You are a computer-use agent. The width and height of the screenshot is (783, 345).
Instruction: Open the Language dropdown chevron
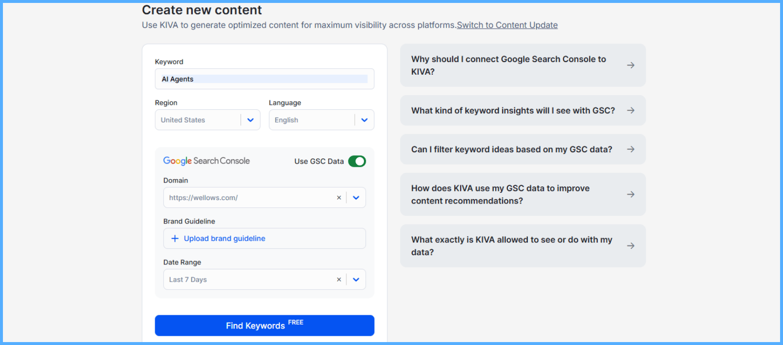click(x=364, y=120)
